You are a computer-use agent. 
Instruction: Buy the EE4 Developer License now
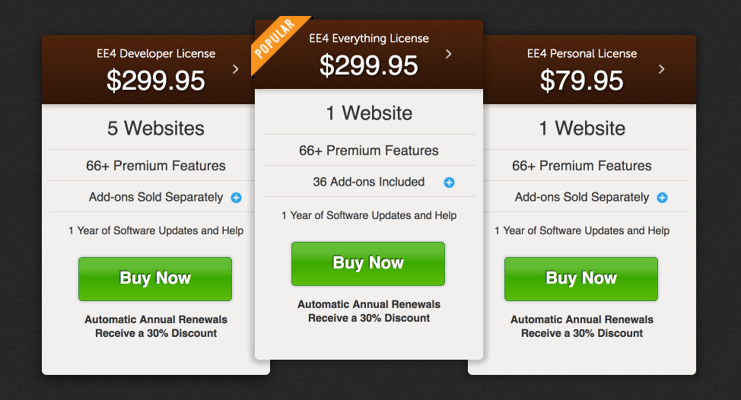(x=155, y=278)
